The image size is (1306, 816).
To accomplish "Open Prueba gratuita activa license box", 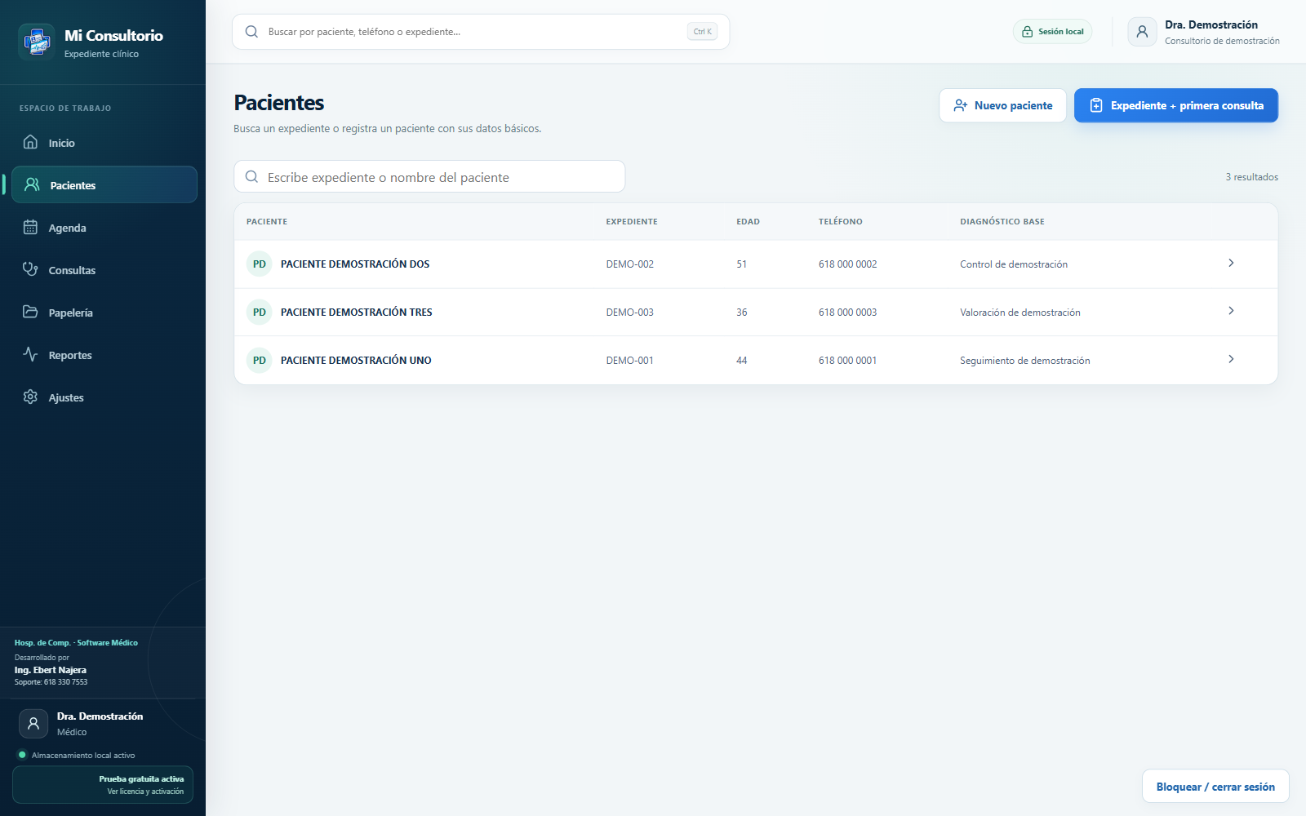I will click(x=103, y=785).
